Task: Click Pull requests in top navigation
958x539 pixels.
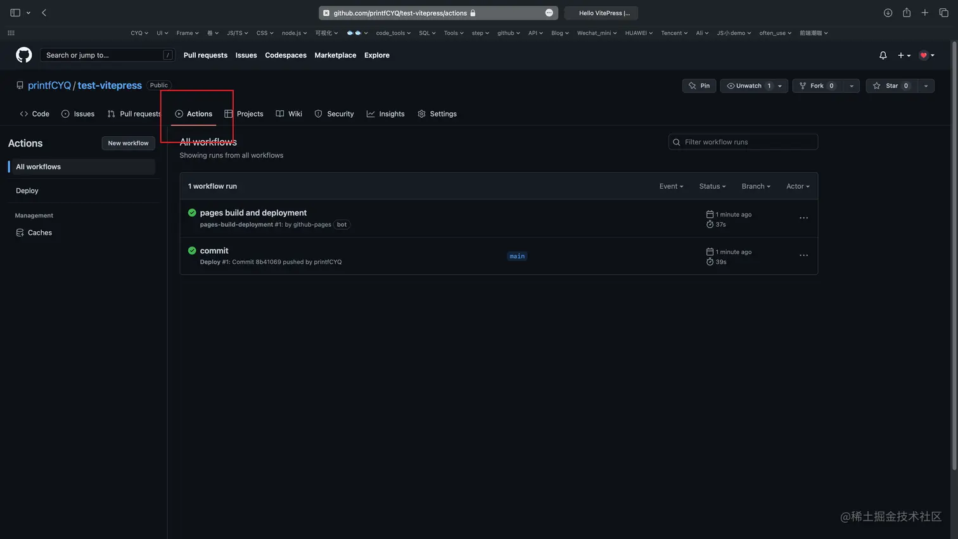Action: [x=205, y=55]
